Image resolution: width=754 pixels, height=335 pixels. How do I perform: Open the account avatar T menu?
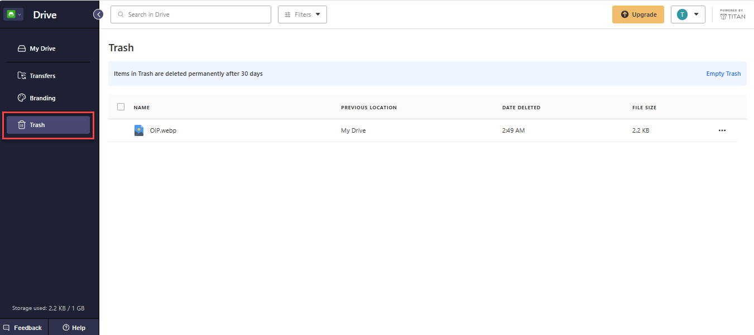[x=688, y=14]
